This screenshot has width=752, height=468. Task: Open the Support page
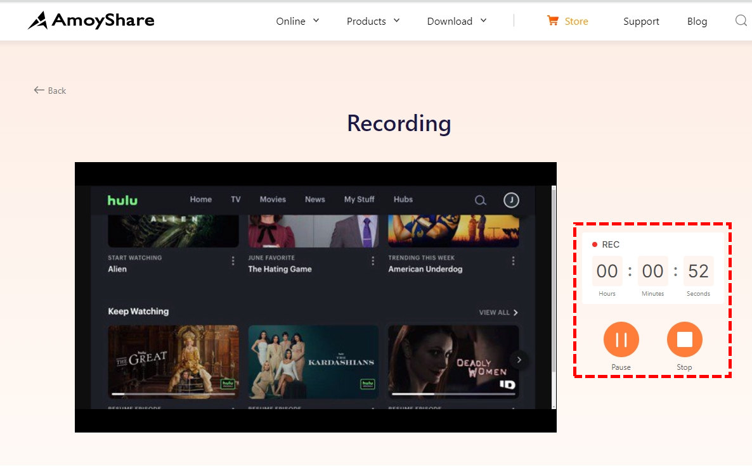point(641,21)
